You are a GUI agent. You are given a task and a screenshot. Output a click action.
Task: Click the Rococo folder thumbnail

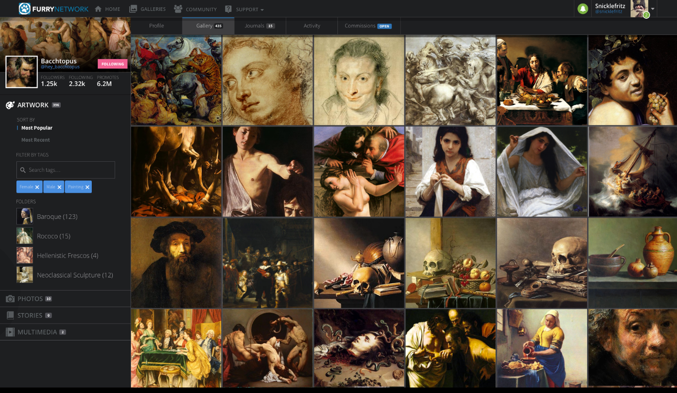pos(25,236)
